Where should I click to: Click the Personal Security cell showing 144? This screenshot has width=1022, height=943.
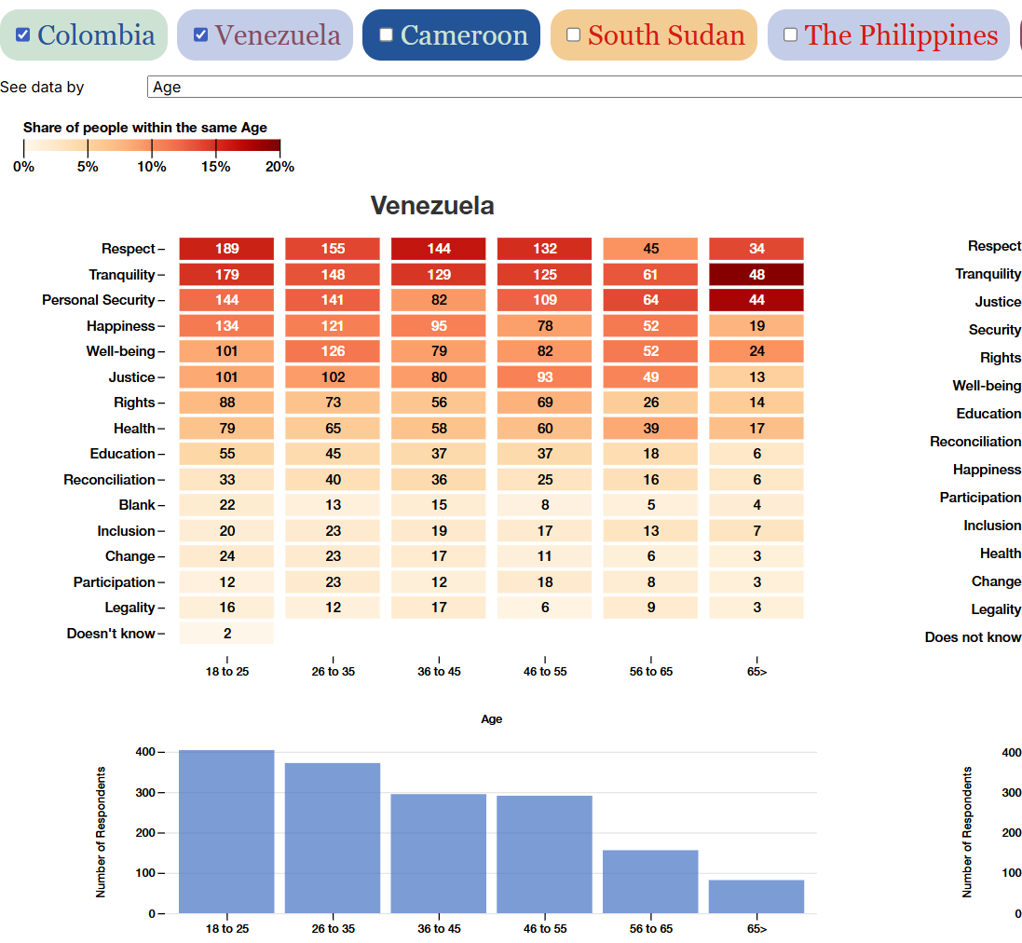[226, 299]
